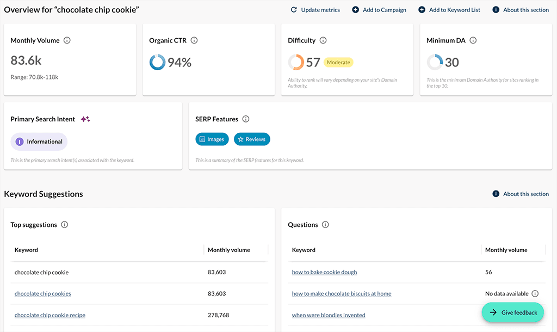Click the info icon beside No data available
This screenshot has height=332, width=557.
pos(535,293)
